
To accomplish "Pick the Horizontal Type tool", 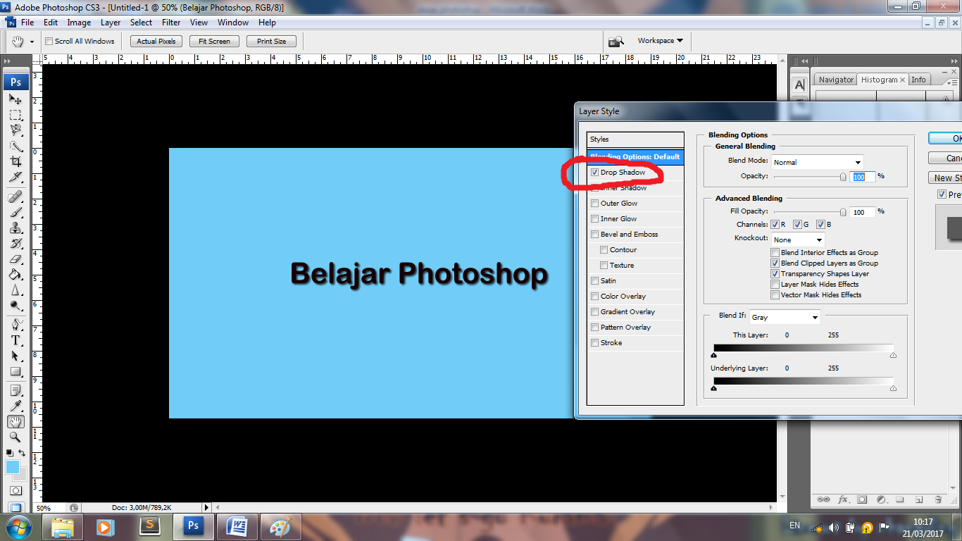I will click(x=15, y=340).
